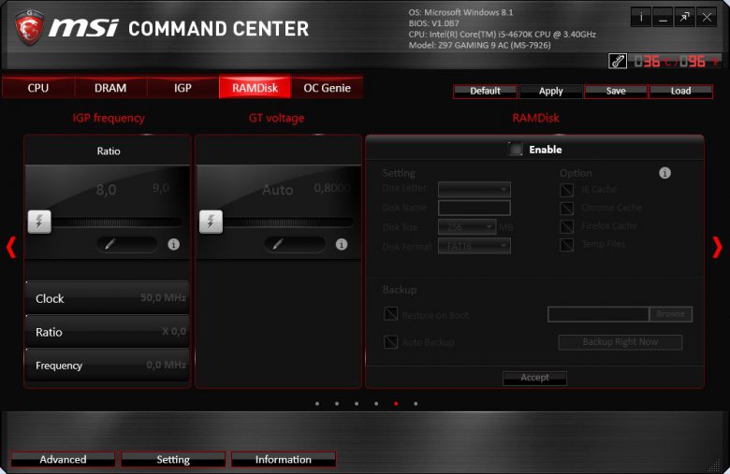730x474 pixels.
Task: Click the pencil edit field under GT voltage
Action: [x=295, y=244]
